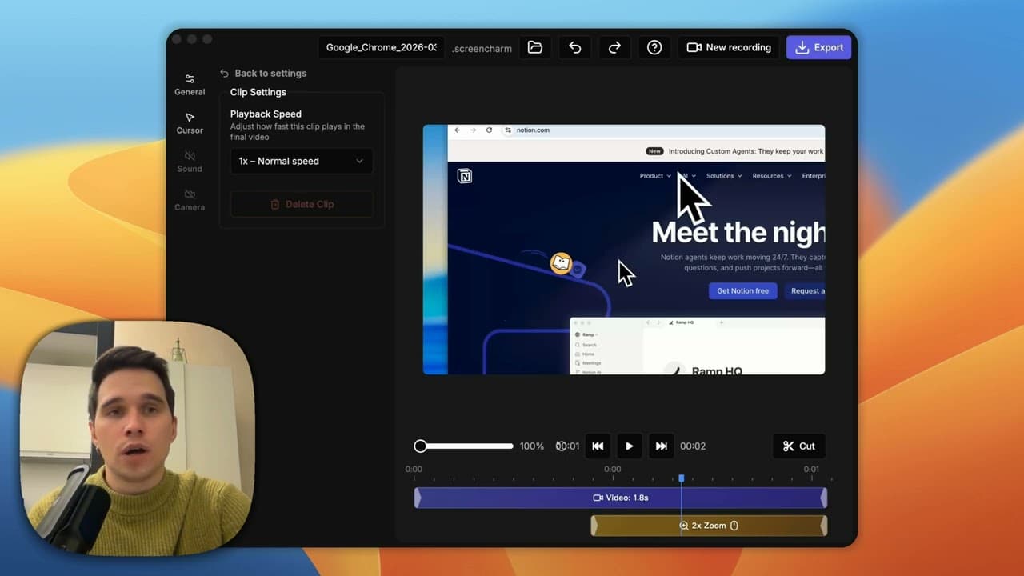Skip forward to the end of the video

tap(661, 446)
